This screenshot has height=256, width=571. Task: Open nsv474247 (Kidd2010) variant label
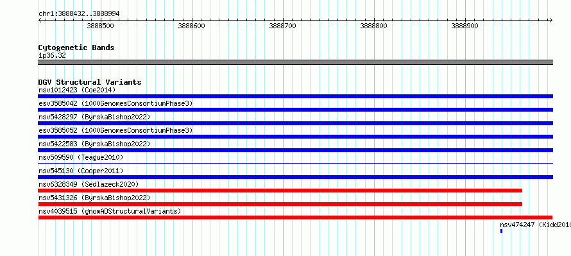535,225
